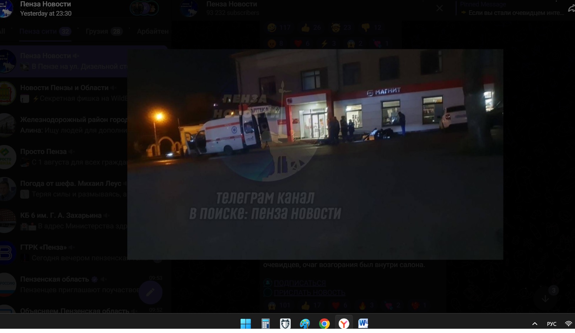Open the РУС language switcher menu
The width and height of the screenshot is (575, 333).
tap(552, 323)
